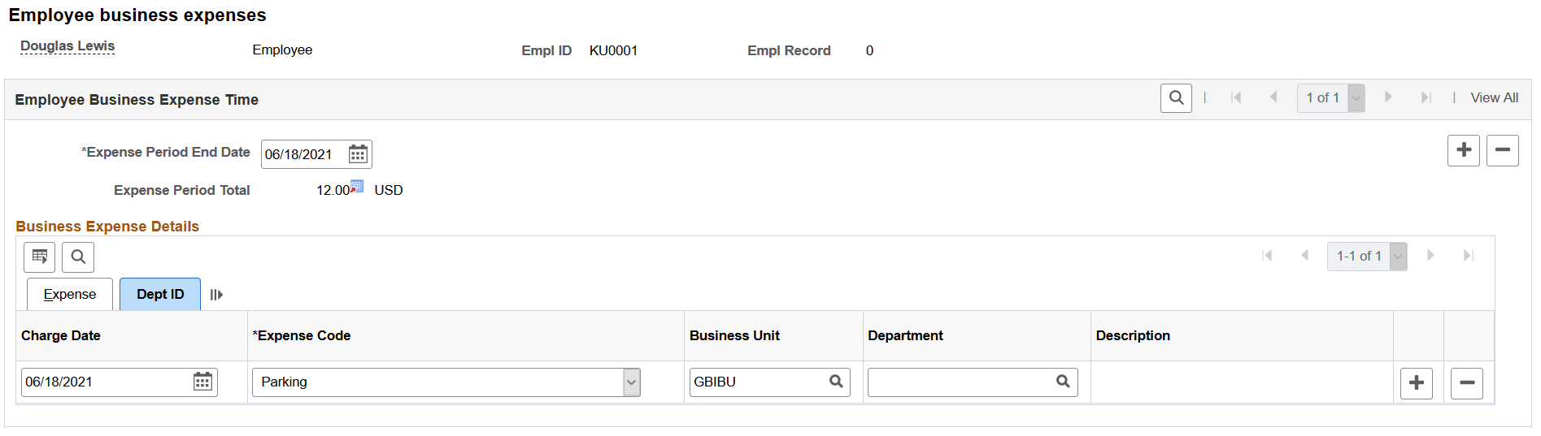The image size is (1541, 436).
Task: Go to previous Expense Time record
Action: [x=1273, y=97]
